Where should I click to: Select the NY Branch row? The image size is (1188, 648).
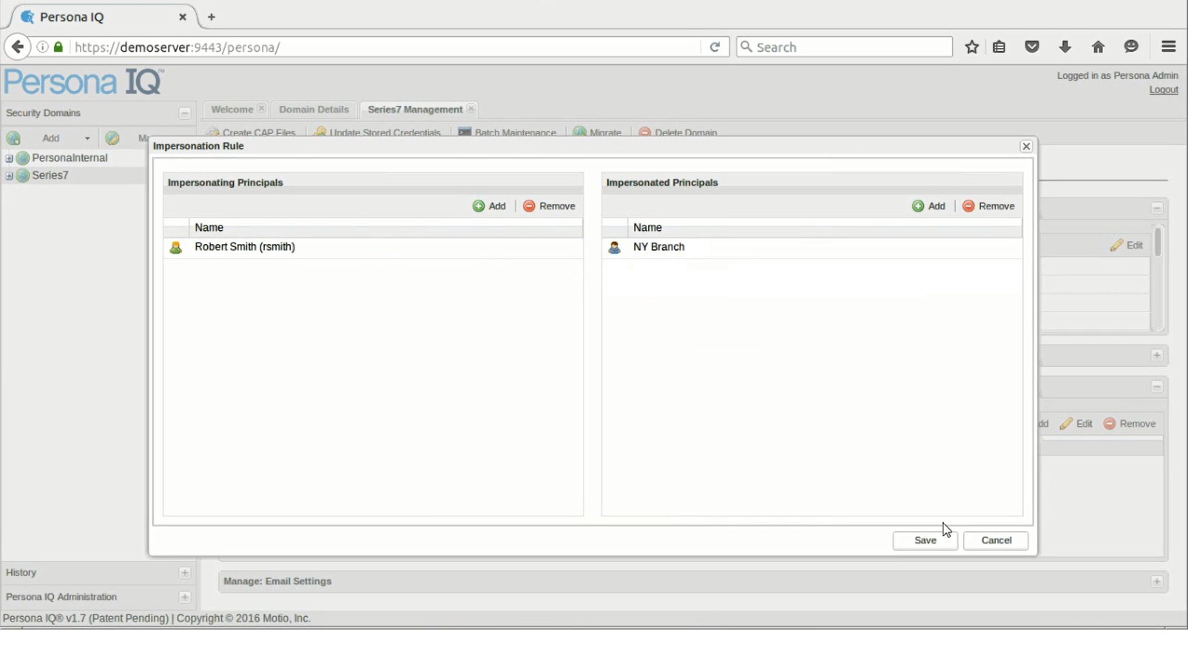(x=812, y=247)
